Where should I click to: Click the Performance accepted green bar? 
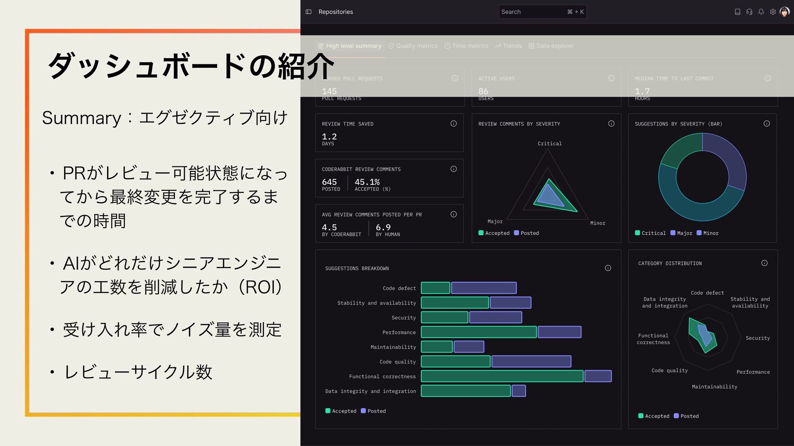coord(478,332)
